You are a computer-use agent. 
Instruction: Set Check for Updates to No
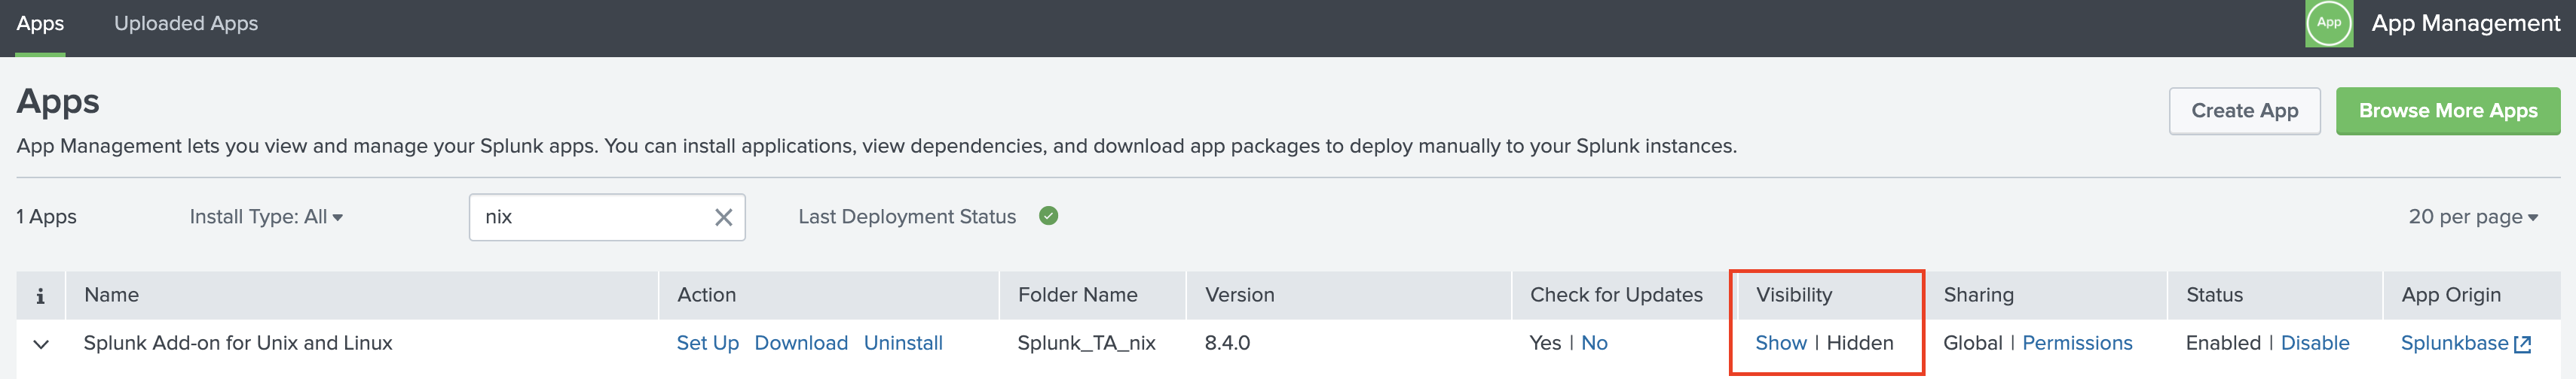[1594, 343]
